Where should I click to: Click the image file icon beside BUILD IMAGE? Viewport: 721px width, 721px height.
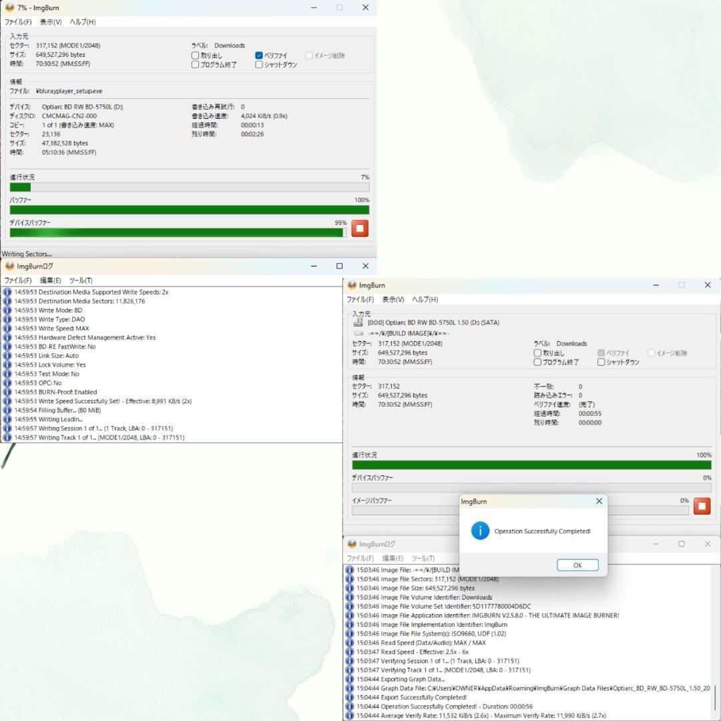pyautogui.click(x=358, y=333)
